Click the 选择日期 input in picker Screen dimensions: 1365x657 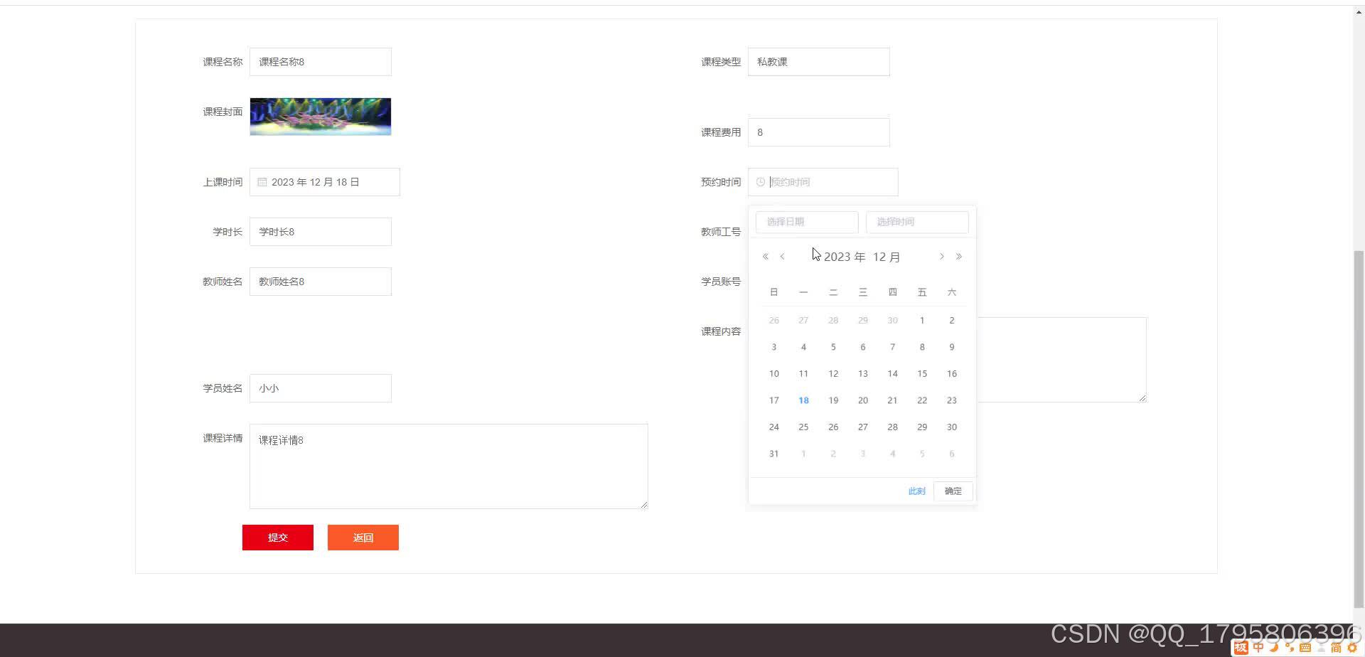(807, 222)
